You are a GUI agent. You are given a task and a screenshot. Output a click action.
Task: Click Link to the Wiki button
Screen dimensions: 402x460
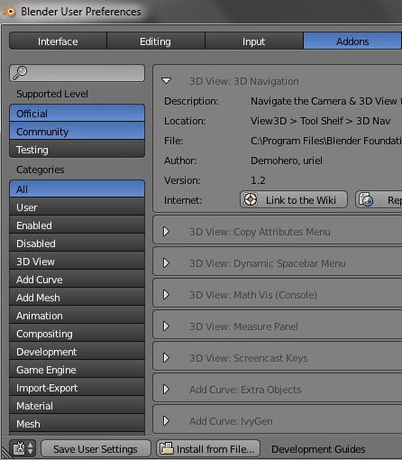click(x=294, y=199)
